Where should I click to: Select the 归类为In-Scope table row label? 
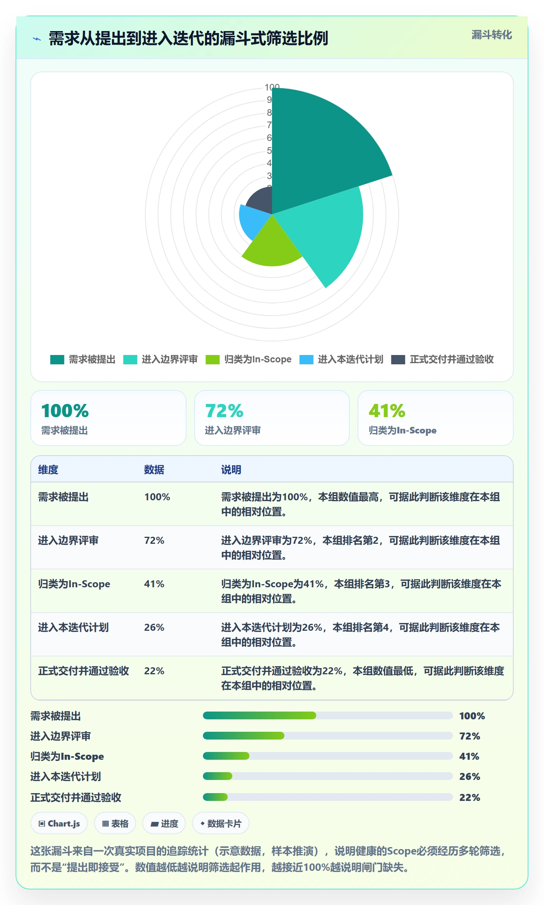(x=74, y=584)
